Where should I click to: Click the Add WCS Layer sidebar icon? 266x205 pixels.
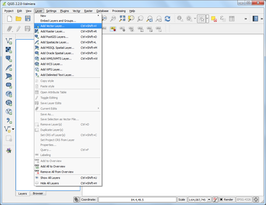pos(9,103)
